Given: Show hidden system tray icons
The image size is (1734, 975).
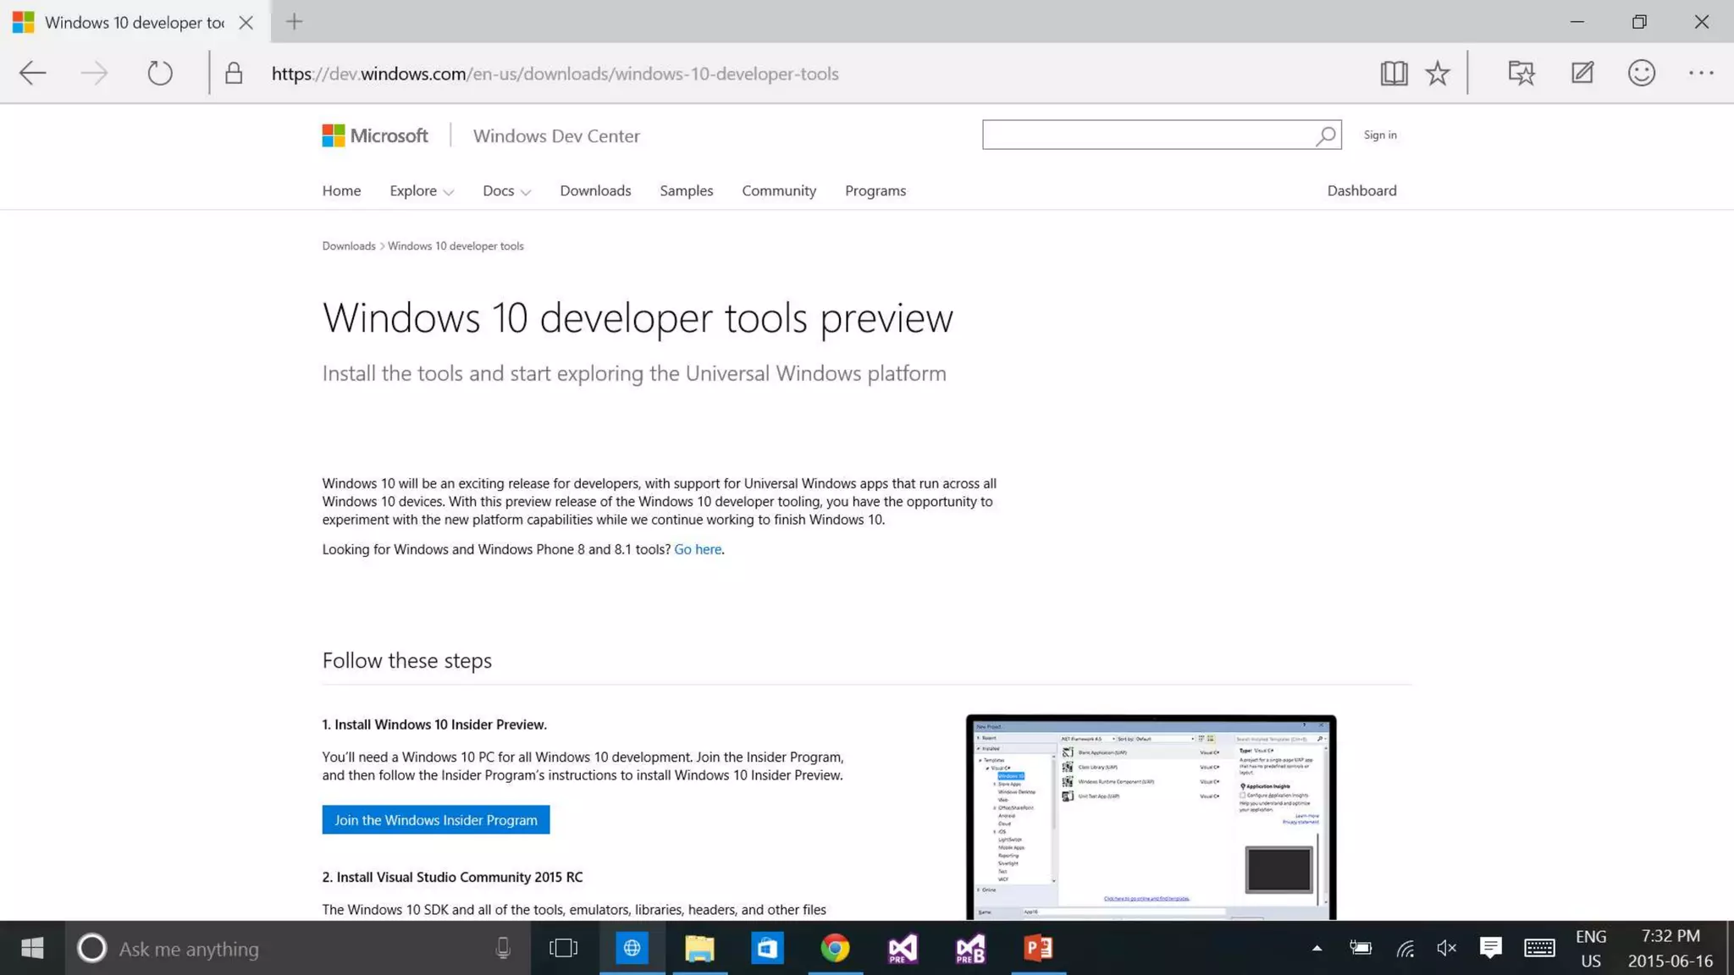Looking at the screenshot, I should (x=1317, y=948).
